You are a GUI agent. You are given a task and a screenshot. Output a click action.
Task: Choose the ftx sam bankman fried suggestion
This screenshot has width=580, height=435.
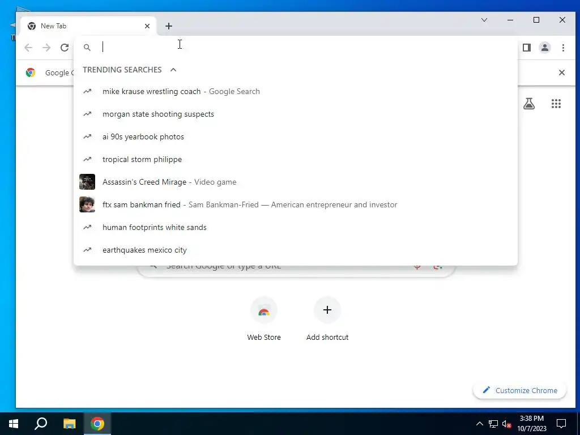296,204
